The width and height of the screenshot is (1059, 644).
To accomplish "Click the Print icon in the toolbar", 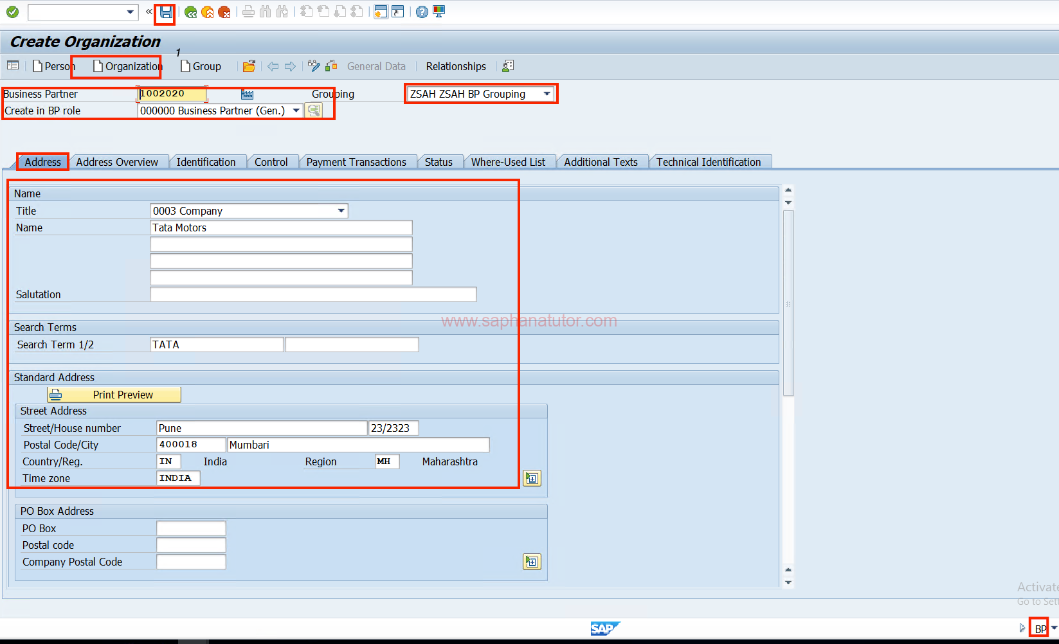I will [x=248, y=12].
